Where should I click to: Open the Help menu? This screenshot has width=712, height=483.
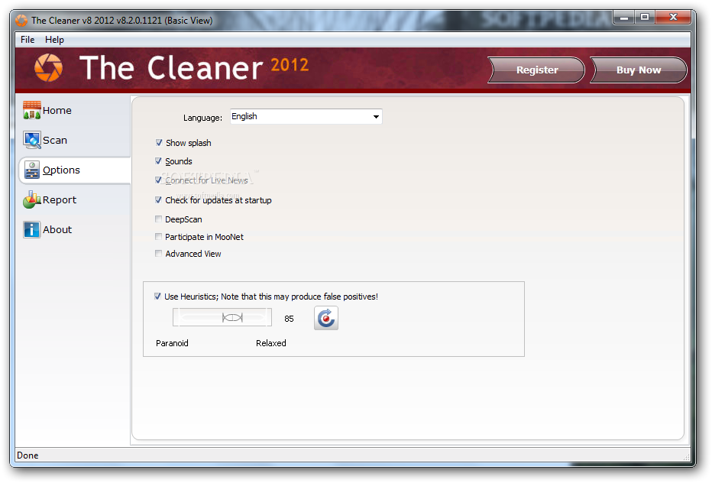click(x=54, y=40)
